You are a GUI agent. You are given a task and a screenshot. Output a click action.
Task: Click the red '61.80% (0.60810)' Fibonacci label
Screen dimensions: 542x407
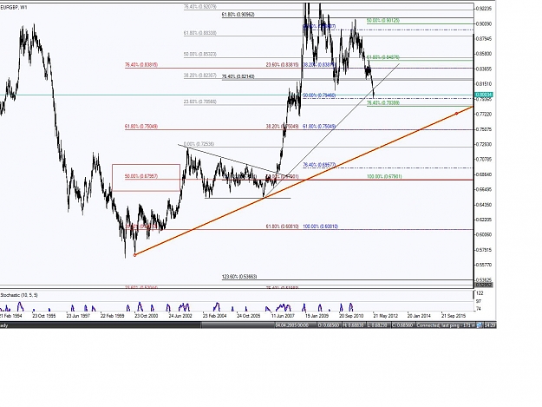[283, 226]
